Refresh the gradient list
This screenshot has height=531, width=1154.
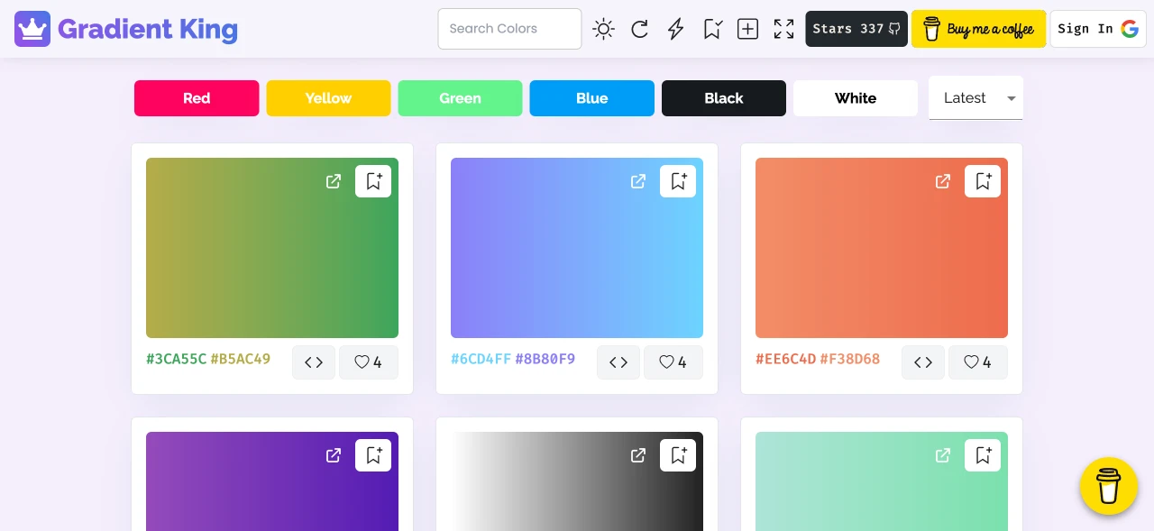coord(639,29)
